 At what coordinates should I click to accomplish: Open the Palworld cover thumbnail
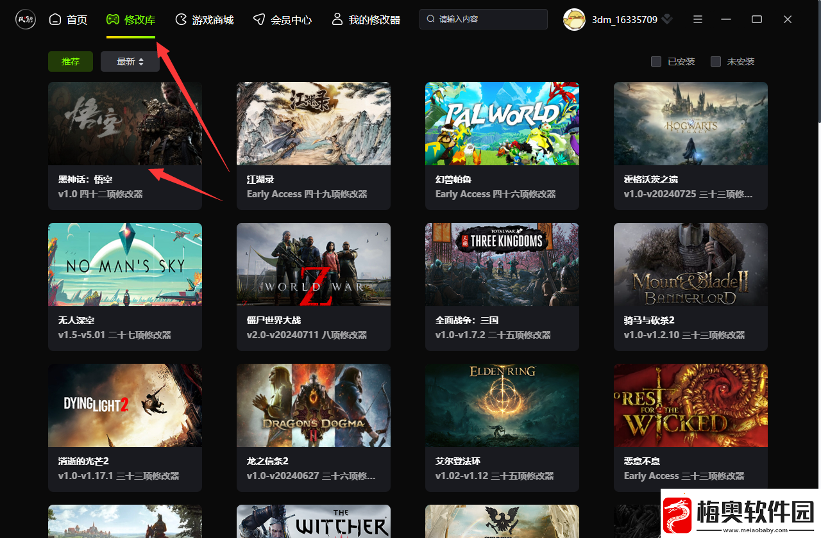[502, 124]
